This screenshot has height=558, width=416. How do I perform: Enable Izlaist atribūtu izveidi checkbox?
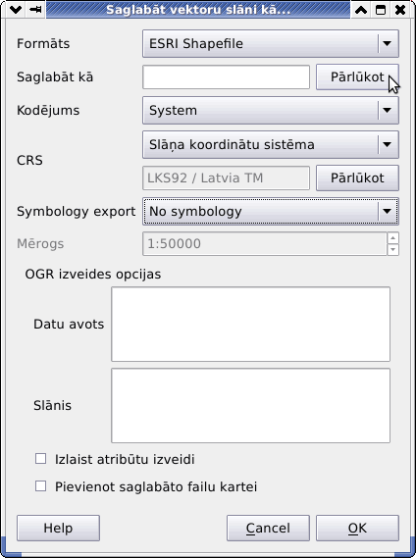coord(40,459)
